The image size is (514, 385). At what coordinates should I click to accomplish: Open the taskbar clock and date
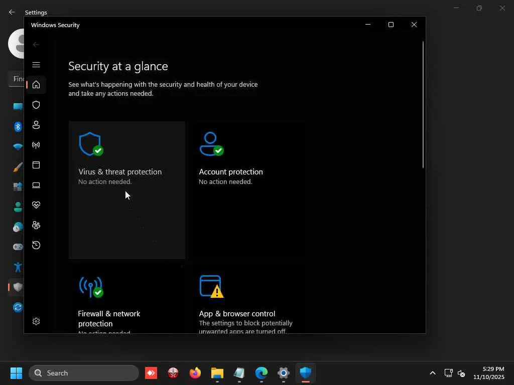489,373
